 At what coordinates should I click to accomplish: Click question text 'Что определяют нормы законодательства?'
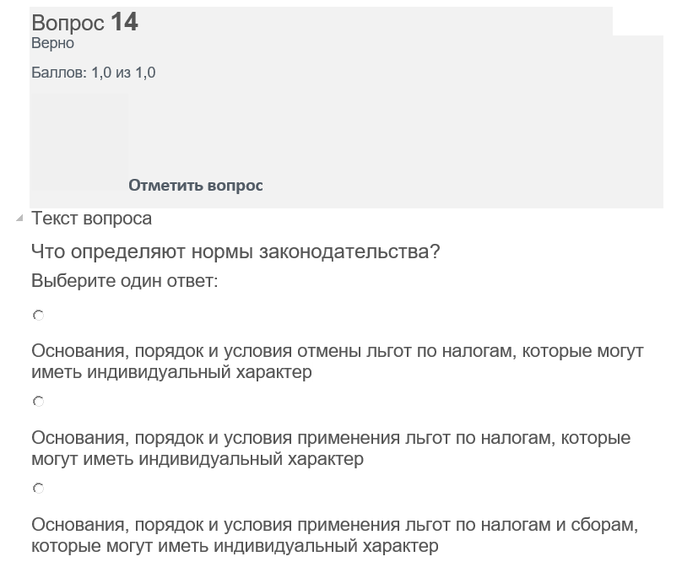(x=235, y=251)
